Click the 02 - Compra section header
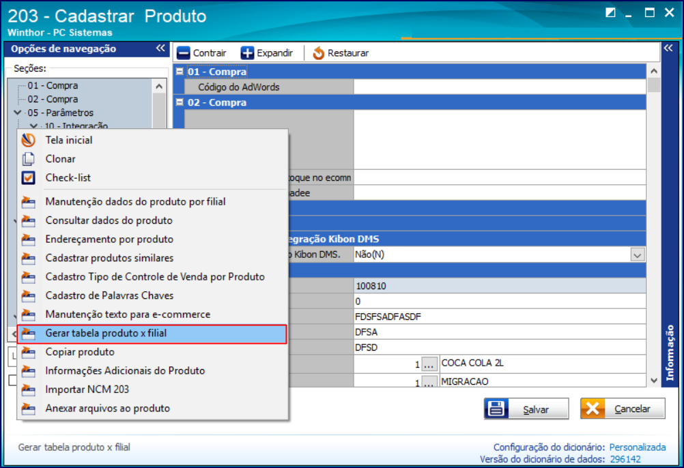Image resolution: width=684 pixels, height=468 pixels. [410, 102]
